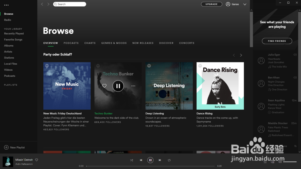
Task: Open Recently Played in library
Action: point(14,33)
